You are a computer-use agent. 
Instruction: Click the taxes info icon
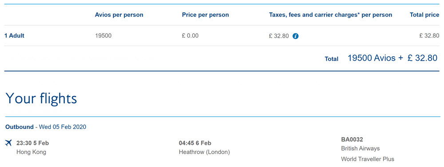(296, 36)
